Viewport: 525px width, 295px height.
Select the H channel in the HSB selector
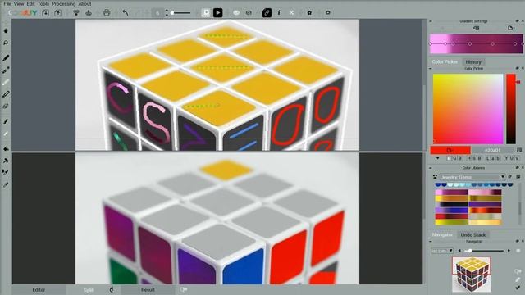coord(468,158)
